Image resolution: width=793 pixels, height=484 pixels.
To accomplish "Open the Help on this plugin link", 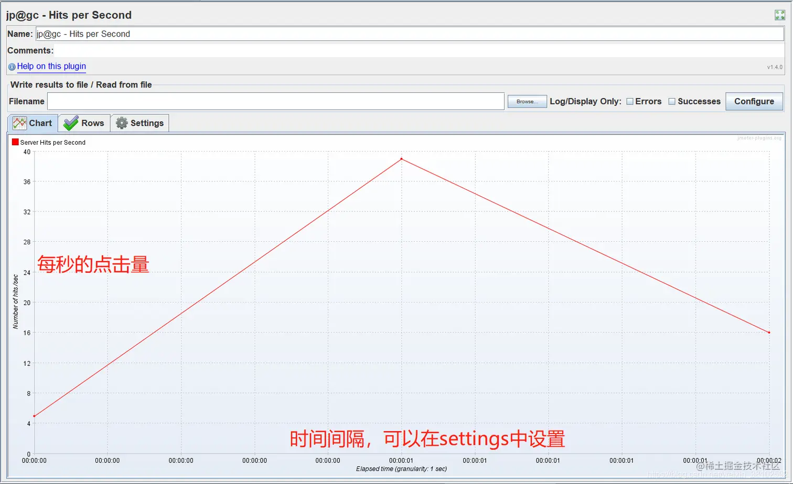I will (51, 66).
